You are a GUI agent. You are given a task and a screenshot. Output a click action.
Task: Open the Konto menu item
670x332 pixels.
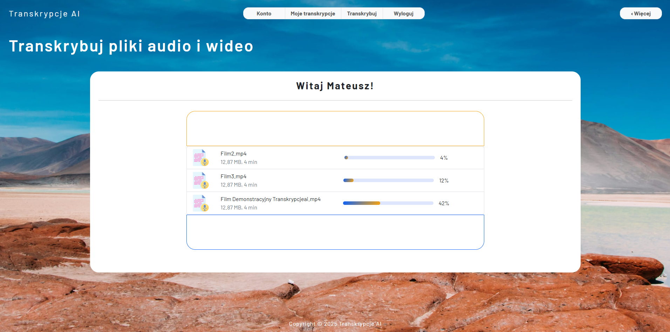tap(264, 14)
